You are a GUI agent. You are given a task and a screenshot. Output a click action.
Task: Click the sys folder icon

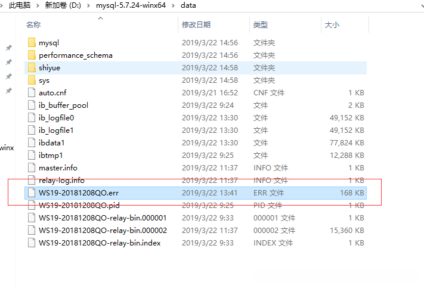[x=32, y=80]
